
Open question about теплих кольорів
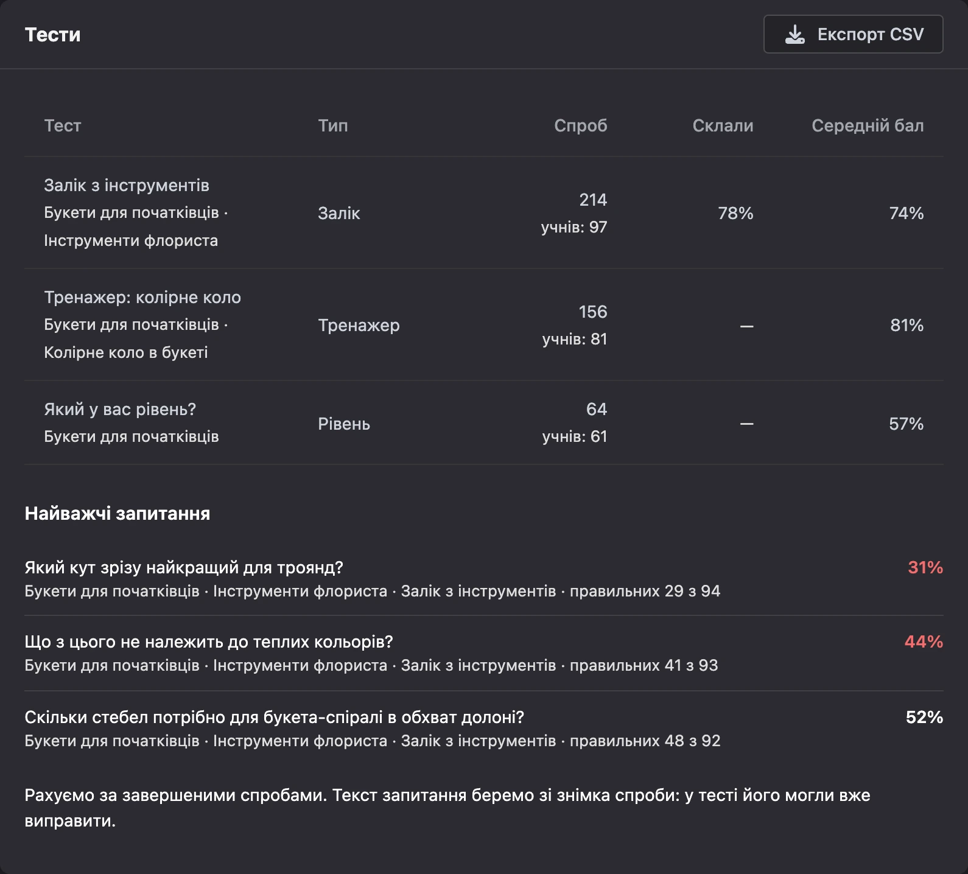[x=209, y=642]
